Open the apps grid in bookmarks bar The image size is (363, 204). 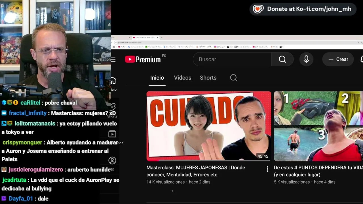(x=114, y=47)
